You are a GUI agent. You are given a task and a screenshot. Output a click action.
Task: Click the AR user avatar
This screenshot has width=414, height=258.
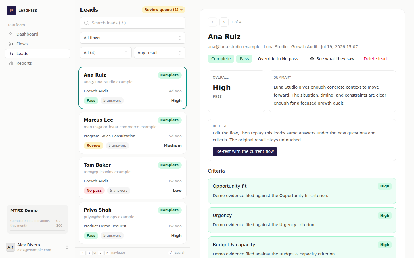pyautogui.click(x=10, y=247)
